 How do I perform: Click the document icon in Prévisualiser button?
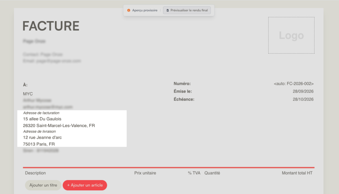point(168,10)
